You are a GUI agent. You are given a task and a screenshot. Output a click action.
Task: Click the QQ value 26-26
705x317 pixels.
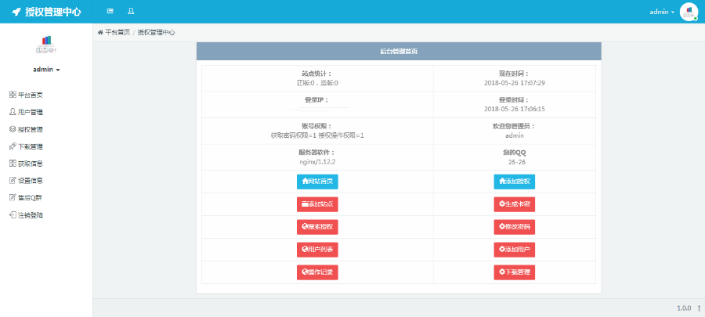(517, 162)
